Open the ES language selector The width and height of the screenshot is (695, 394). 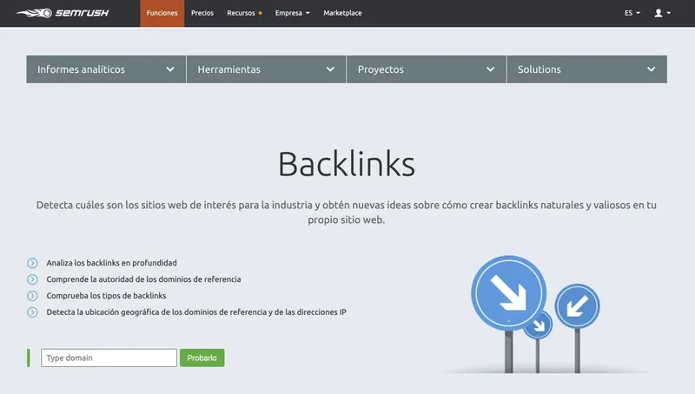[632, 13]
